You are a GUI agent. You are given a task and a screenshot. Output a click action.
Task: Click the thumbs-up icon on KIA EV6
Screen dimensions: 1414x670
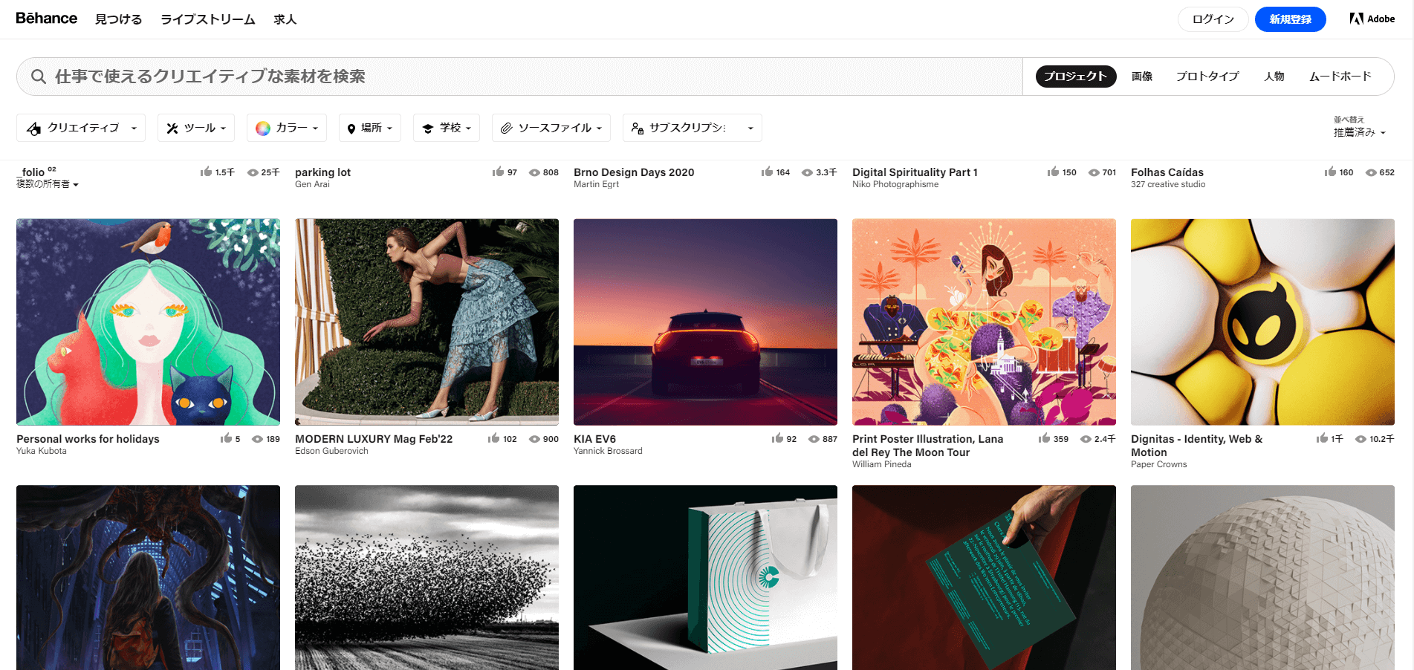click(x=777, y=438)
